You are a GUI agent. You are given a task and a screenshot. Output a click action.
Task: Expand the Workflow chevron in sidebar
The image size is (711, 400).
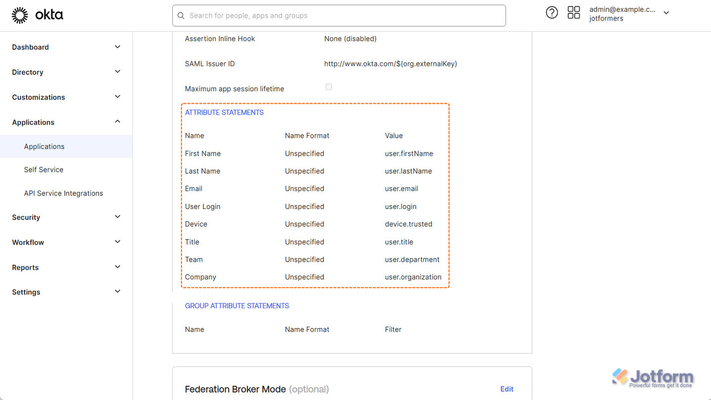click(118, 241)
